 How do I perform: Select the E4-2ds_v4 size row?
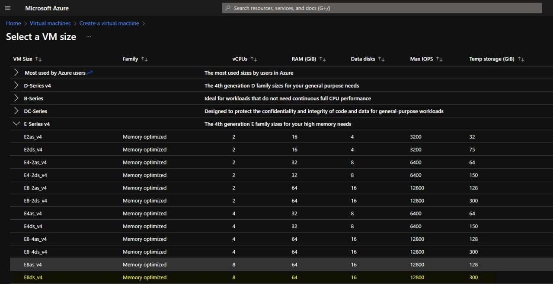(x=281, y=175)
